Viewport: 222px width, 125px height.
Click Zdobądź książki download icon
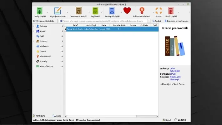coord(112,11)
